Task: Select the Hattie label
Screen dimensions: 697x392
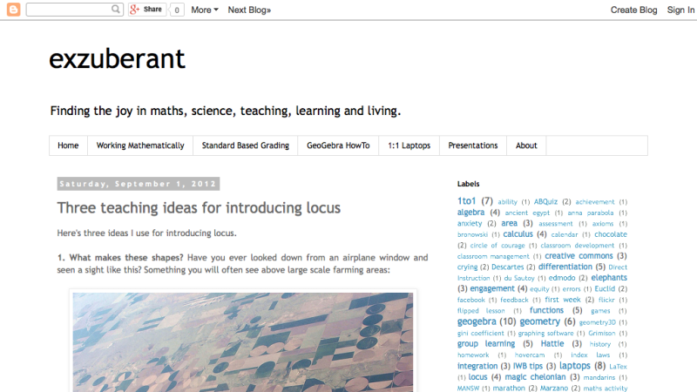Action: [552, 343]
